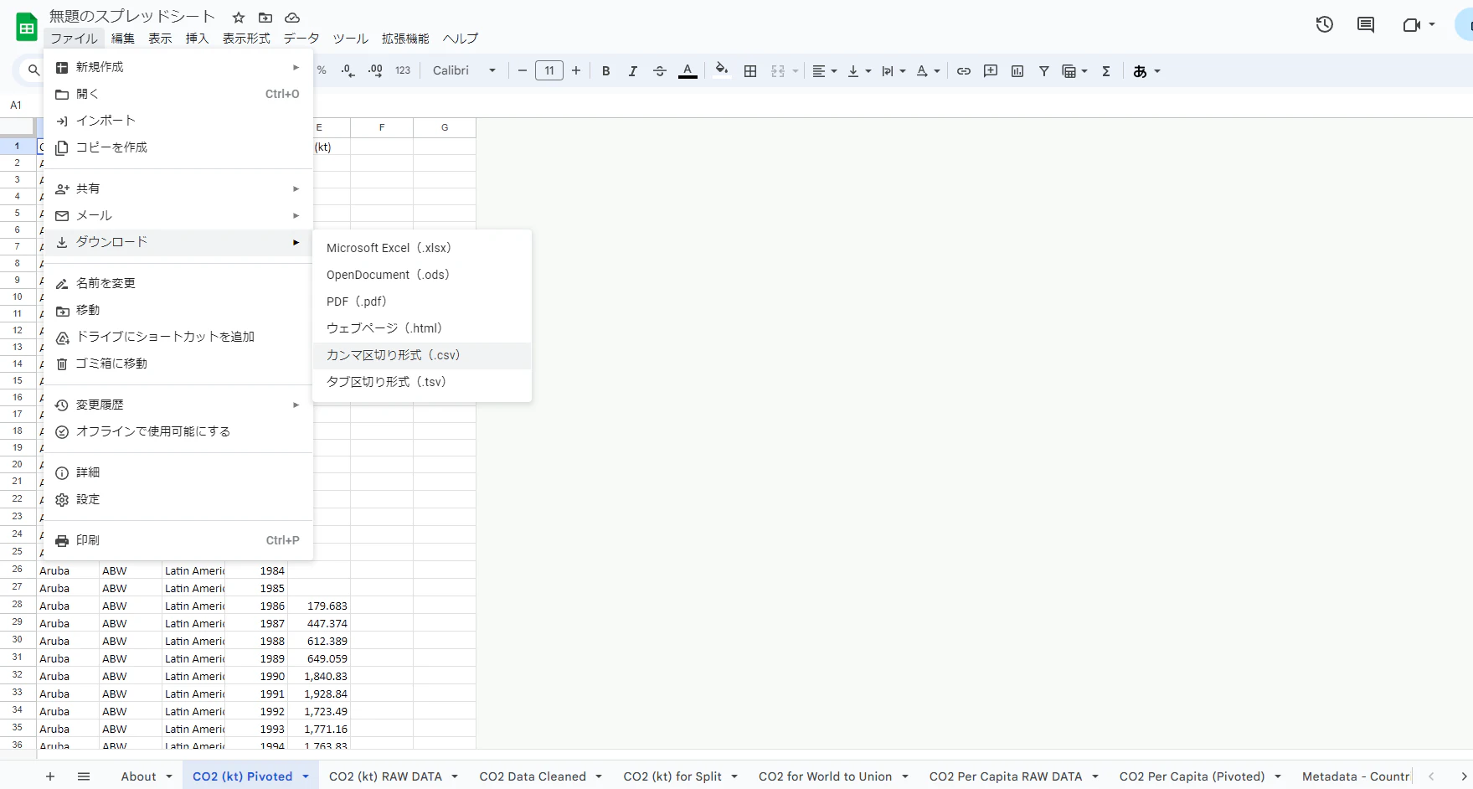Switch to CO2 (kt) RAW DATA tab
The height and width of the screenshot is (789, 1473).
[x=394, y=776]
